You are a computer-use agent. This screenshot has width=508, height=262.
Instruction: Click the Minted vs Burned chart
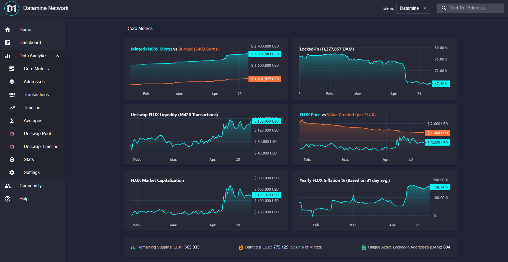pos(206,69)
